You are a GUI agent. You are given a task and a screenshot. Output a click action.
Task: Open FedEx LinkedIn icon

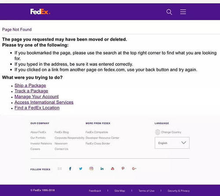click(x=102, y=169)
